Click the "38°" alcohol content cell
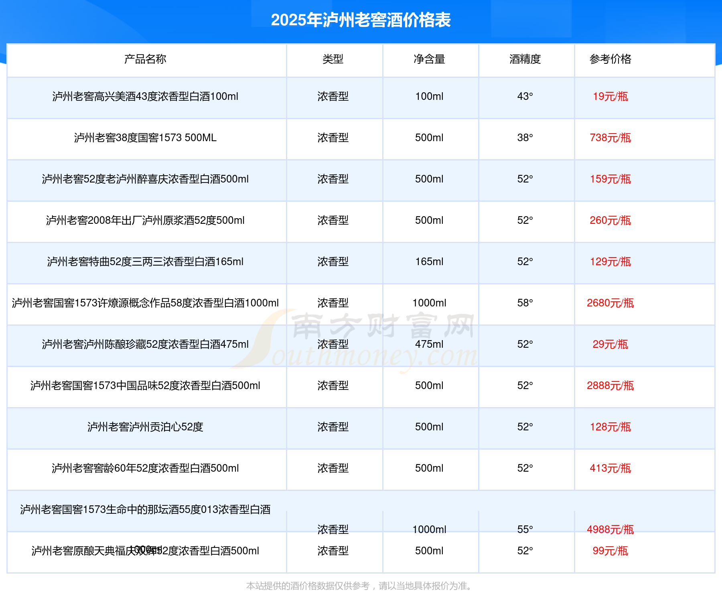This screenshot has width=722, height=592. pyautogui.click(x=525, y=138)
